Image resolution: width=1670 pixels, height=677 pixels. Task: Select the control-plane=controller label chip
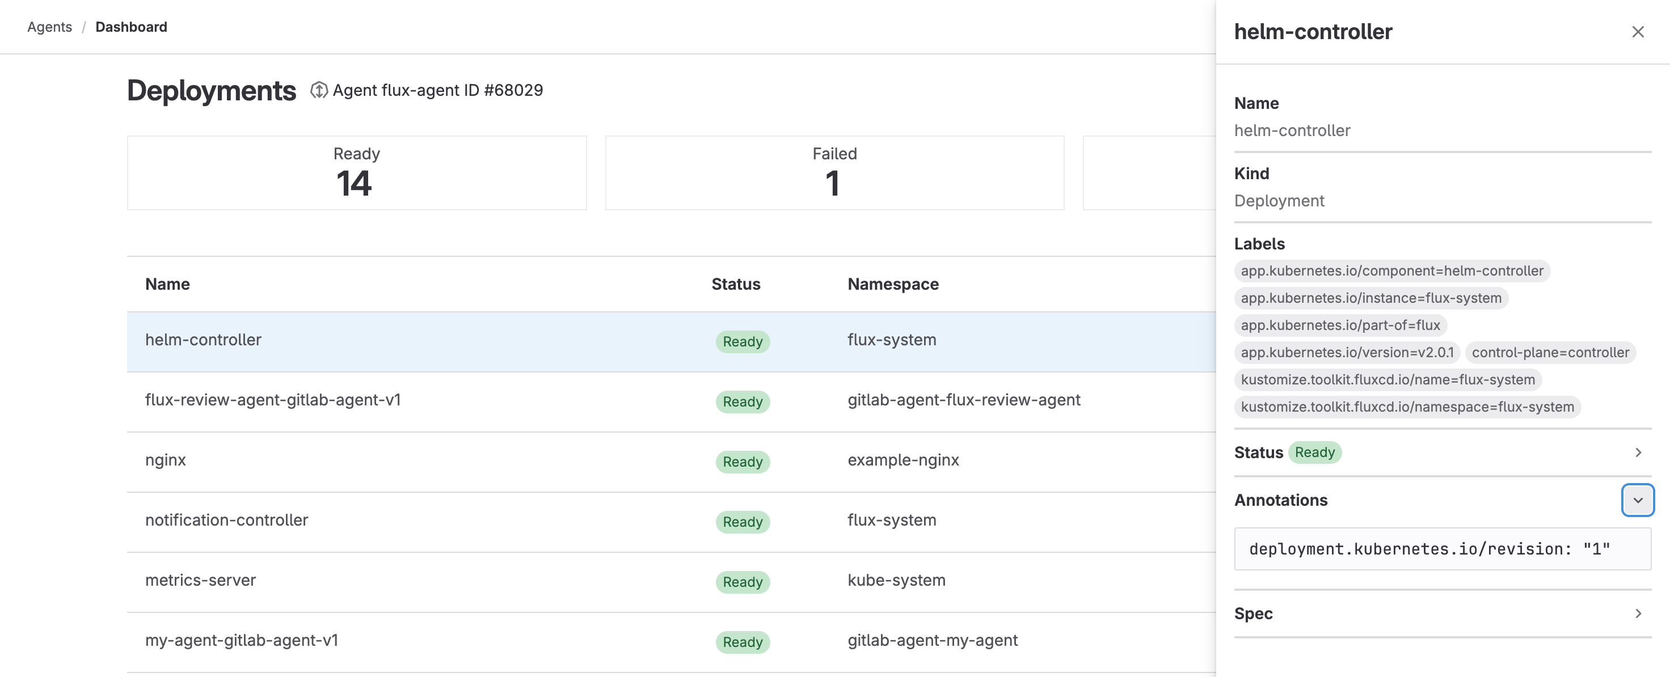coord(1550,353)
